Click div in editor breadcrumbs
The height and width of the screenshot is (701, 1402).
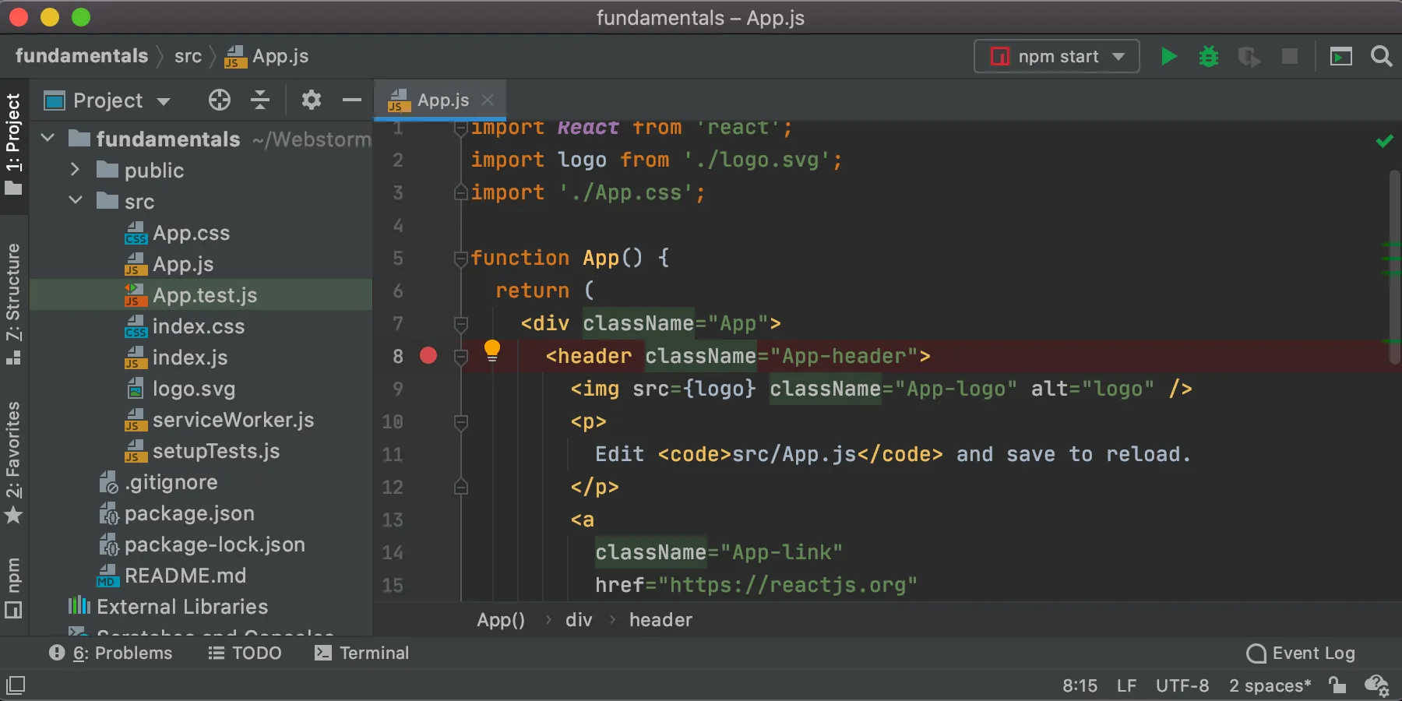579,620
